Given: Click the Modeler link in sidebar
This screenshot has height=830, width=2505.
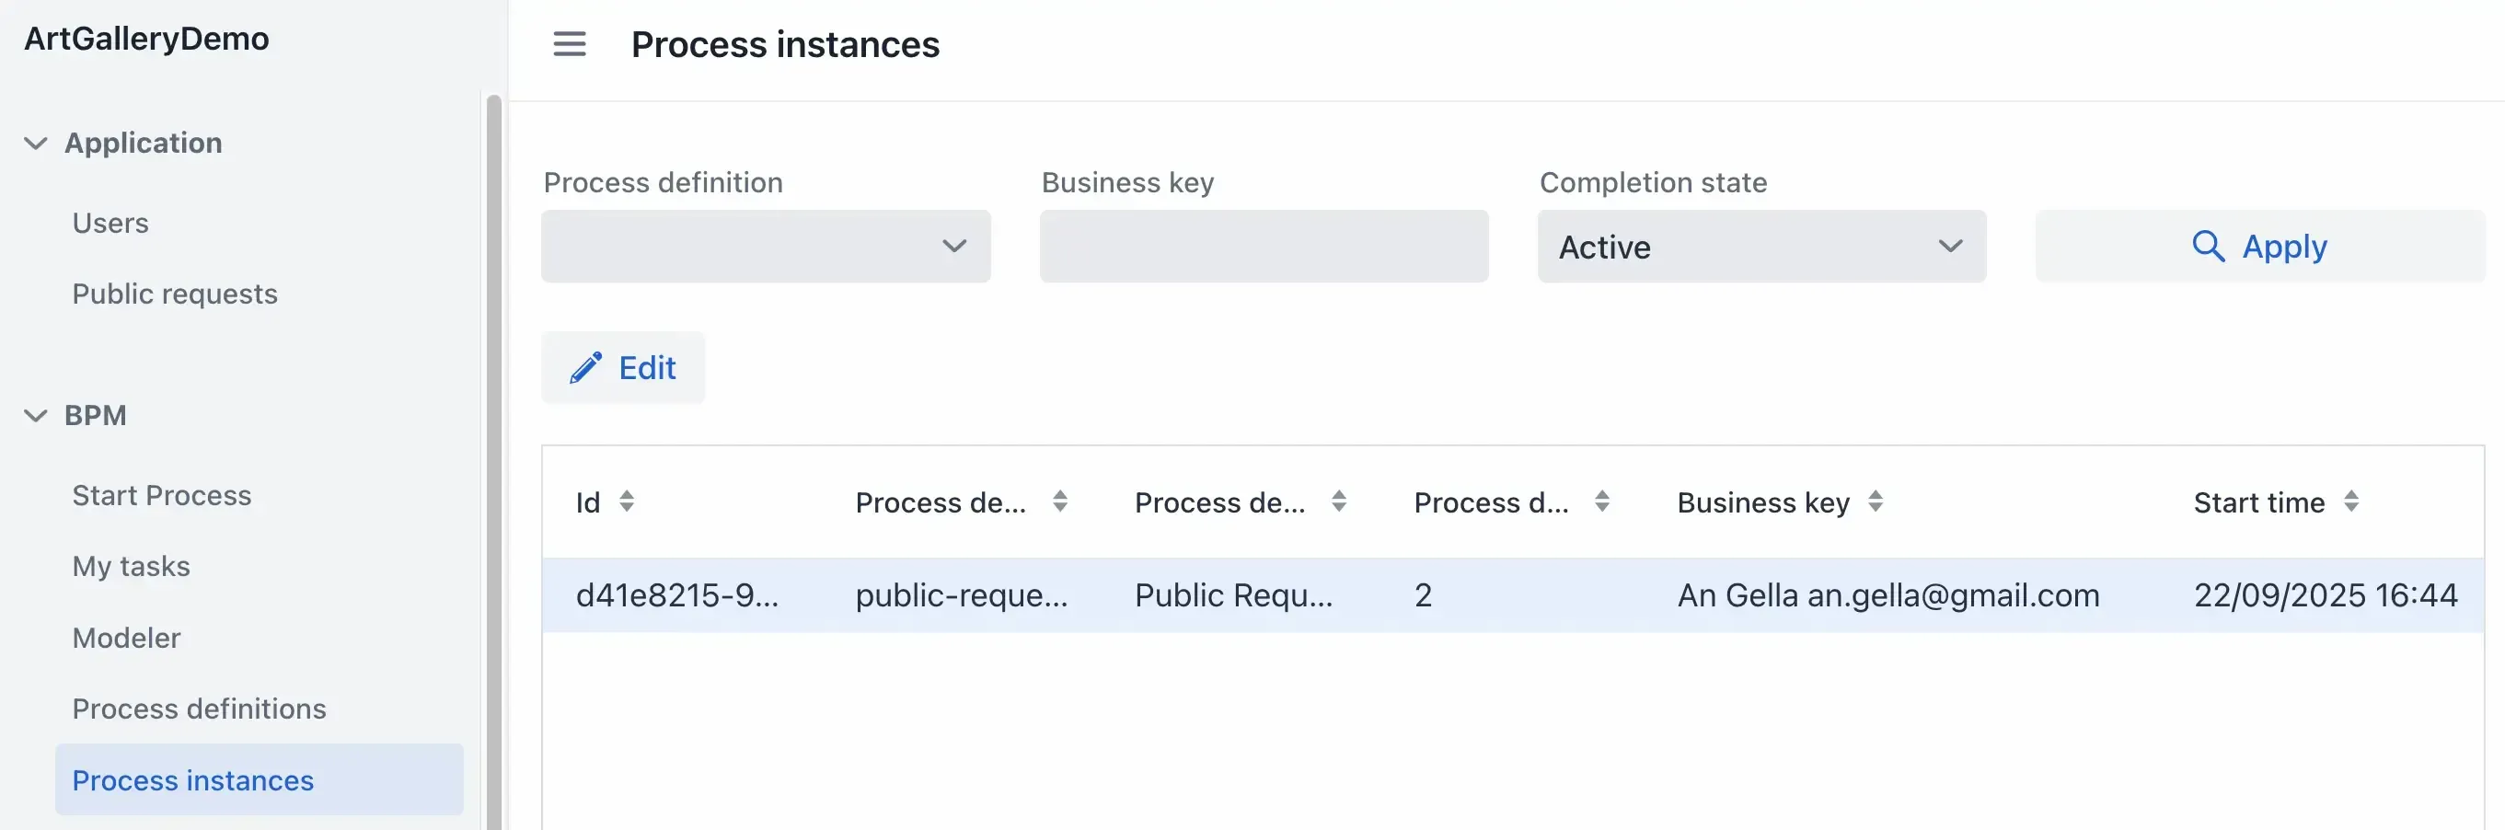Looking at the screenshot, I should [125, 638].
